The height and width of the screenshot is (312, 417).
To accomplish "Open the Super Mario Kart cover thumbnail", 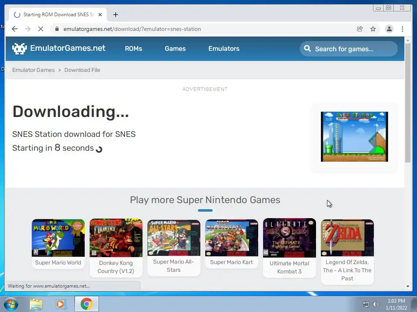I will (x=232, y=238).
